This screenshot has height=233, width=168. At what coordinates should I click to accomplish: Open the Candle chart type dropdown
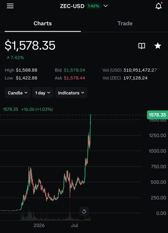pos(17,93)
